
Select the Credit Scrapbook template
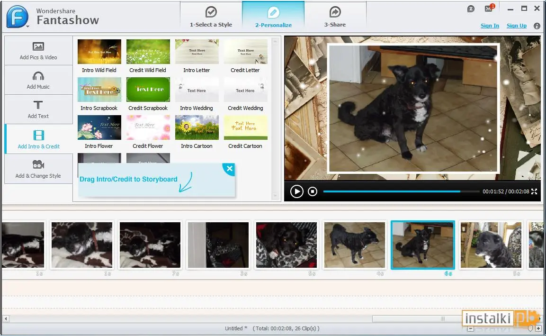coord(148,94)
